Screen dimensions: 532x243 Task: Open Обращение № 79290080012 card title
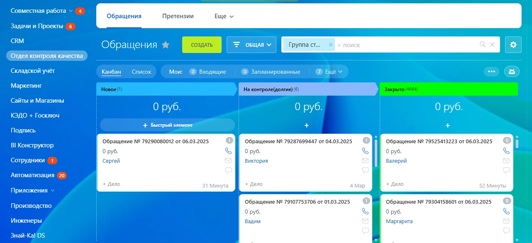coord(156,141)
